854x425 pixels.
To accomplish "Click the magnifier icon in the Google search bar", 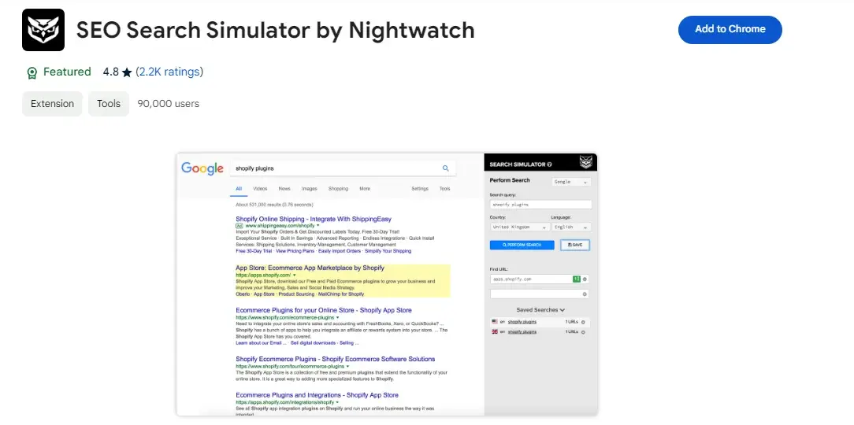I will 446,168.
